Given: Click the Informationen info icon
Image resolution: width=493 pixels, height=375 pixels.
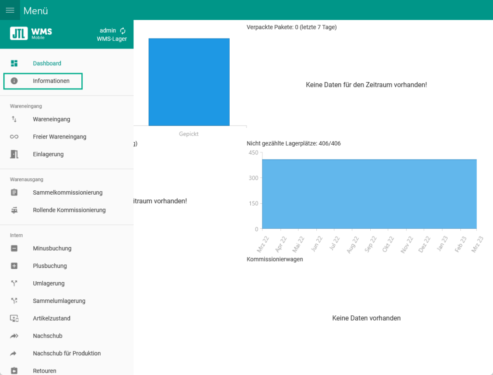Looking at the screenshot, I should [x=14, y=81].
